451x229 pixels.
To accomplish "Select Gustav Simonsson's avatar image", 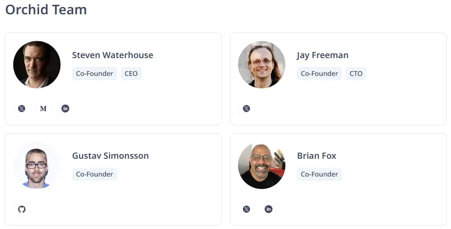I will pyautogui.click(x=37, y=165).
